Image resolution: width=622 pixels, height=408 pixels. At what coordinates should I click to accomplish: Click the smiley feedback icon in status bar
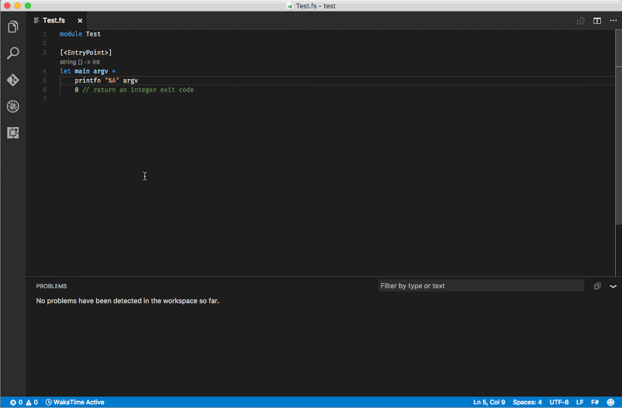[x=611, y=402]
